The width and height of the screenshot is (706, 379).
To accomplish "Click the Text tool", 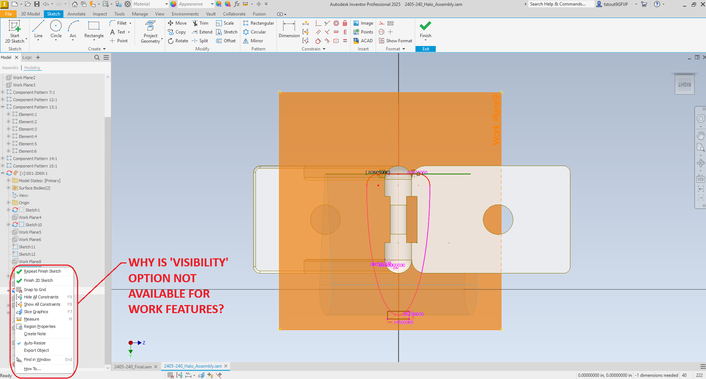I will (120, 32).
